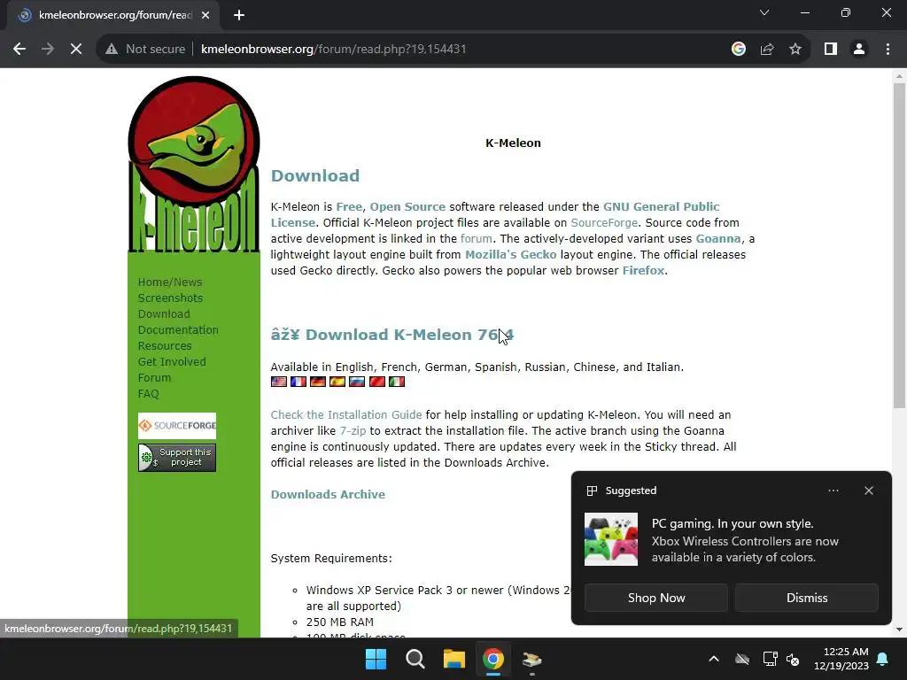Open Home/News in sidebar
Viewport: 907px width, 680px height.
(x=170, y=282)
